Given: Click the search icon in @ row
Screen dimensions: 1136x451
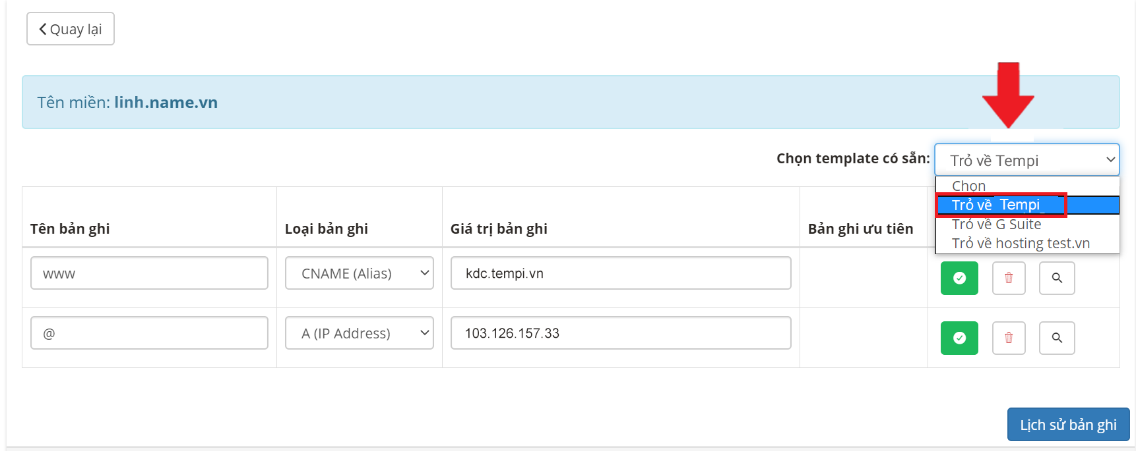Looking at the screenshot, I should pyautogui.click(x=1057, y=338).
